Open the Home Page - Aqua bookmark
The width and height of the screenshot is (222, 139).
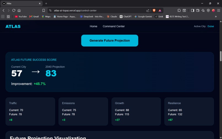[65, 17]
